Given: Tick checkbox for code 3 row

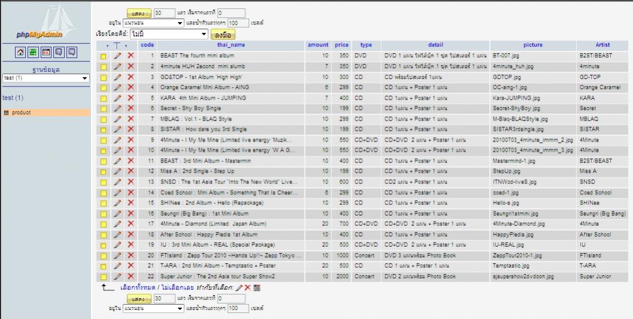Looking at the screenshot, I should pyautogui.click(x=104, y=78).
